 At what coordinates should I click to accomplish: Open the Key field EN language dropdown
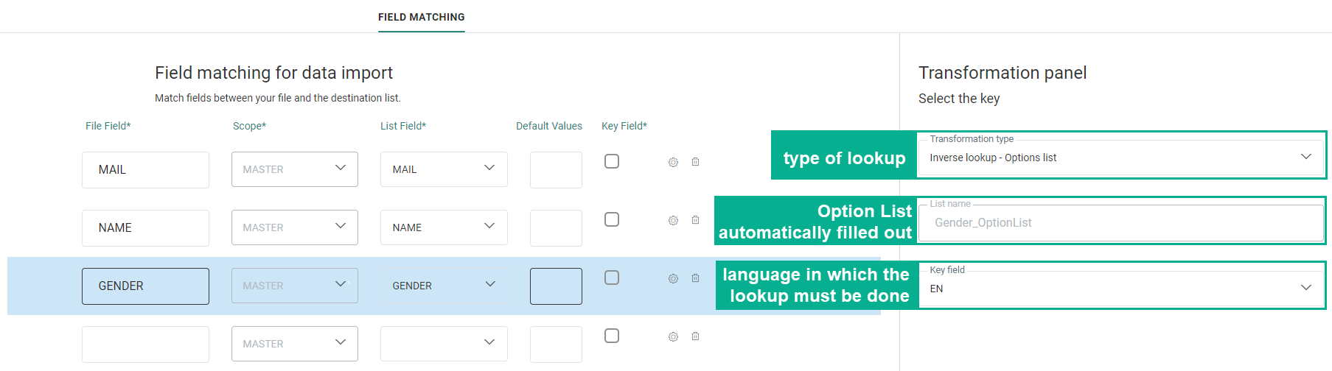click(x=1120, y=289)
